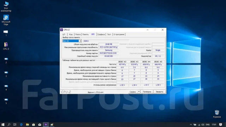Image resolution: width=226 pixels, height=127 pixels.
Task: Expand the Slot #2 memory slot dropdown
Action: click(80, 41)
